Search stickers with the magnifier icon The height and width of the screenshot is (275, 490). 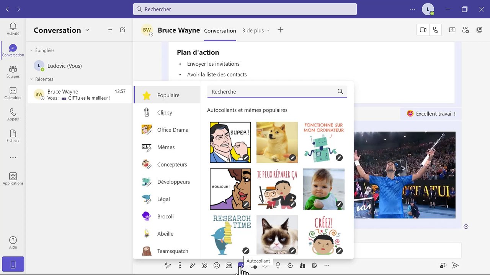pos(340,92)
